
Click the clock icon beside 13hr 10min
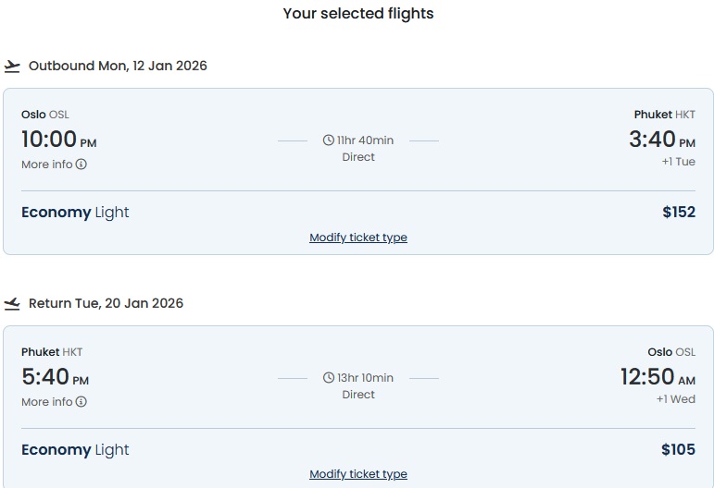(329, 378)
